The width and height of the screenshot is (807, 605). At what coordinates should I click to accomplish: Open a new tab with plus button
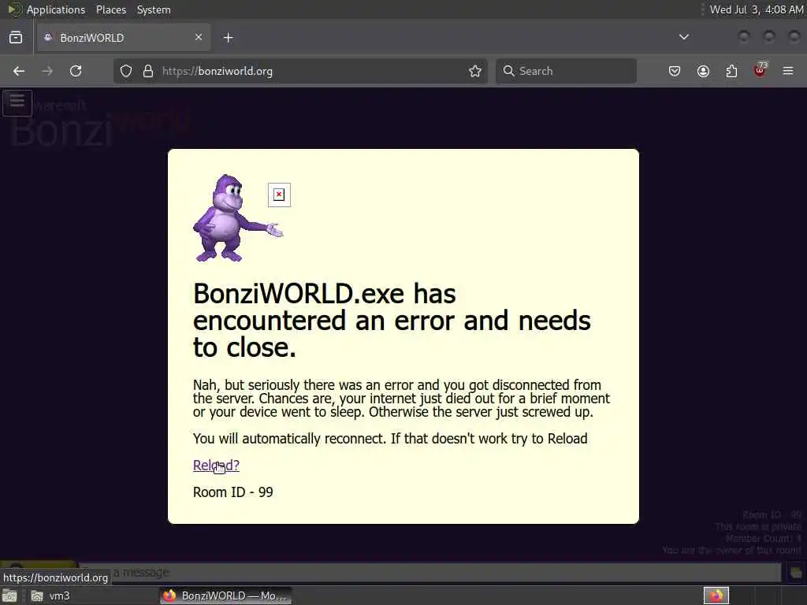[x=228, y=38]
